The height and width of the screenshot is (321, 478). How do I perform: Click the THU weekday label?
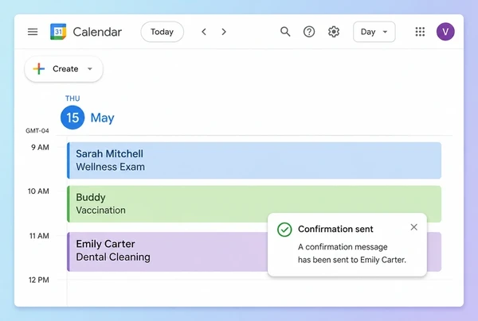pos(72,99)
